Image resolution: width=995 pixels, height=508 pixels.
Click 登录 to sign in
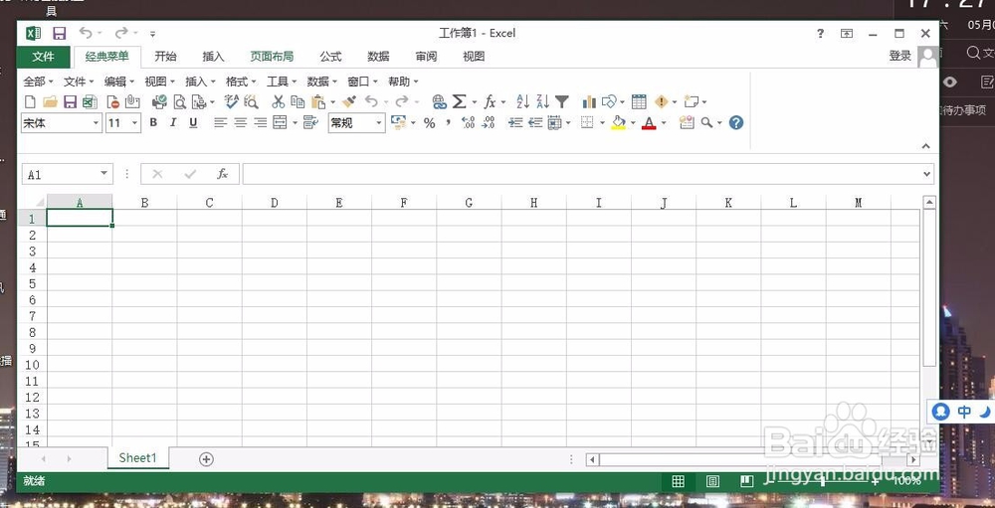pyautogui.click(x=899, y=56)
